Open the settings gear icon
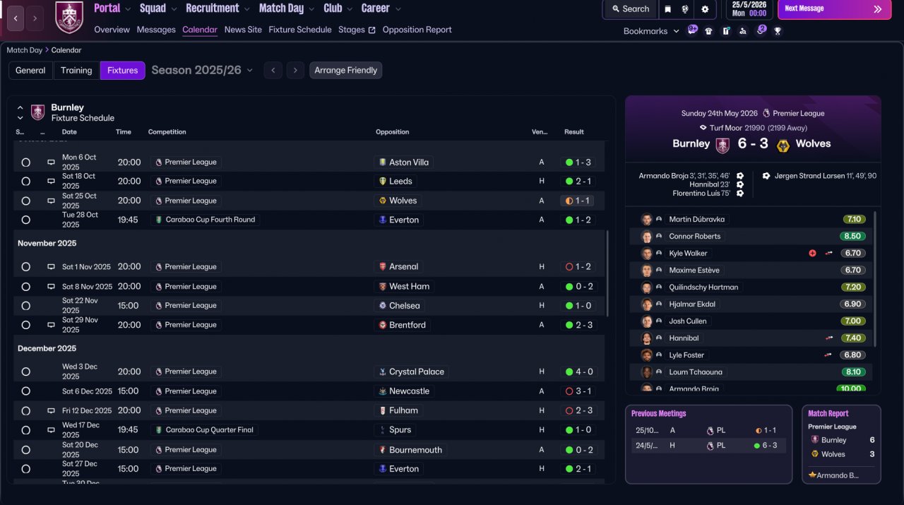Viewport: 904px width, 505px height. (x=705, y=9)
